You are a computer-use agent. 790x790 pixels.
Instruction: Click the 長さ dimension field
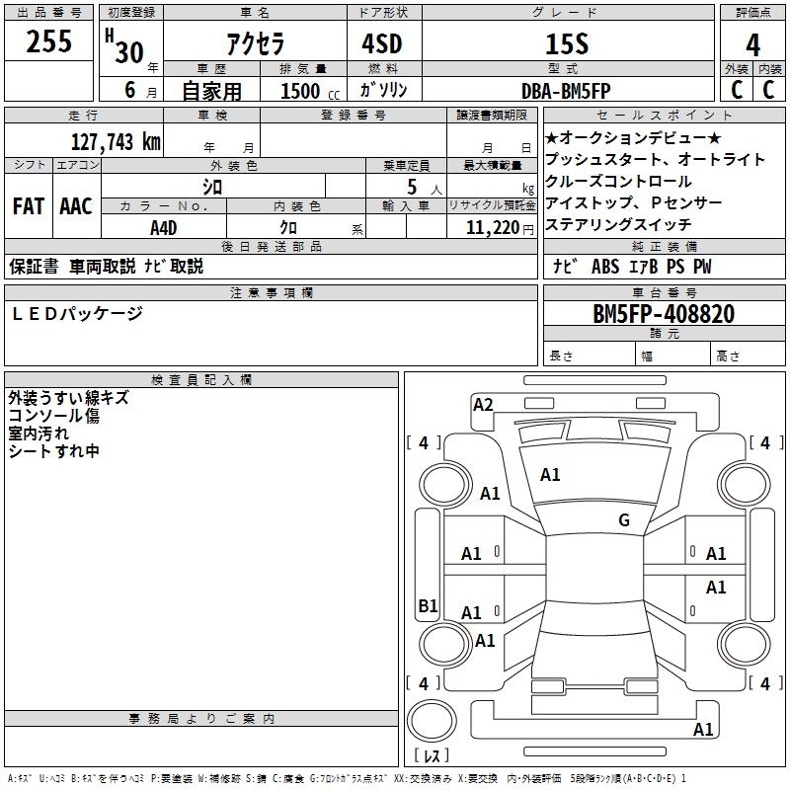click(590, 355)
